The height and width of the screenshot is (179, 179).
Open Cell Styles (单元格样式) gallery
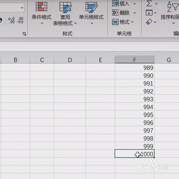point(91,13)
